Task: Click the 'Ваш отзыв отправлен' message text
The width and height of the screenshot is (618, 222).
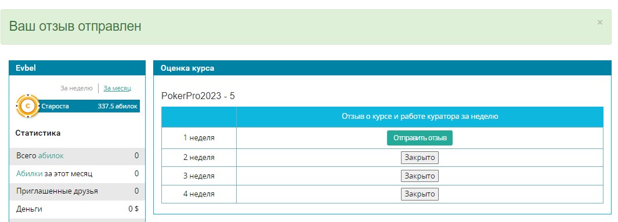Action: tap(75, 26)
